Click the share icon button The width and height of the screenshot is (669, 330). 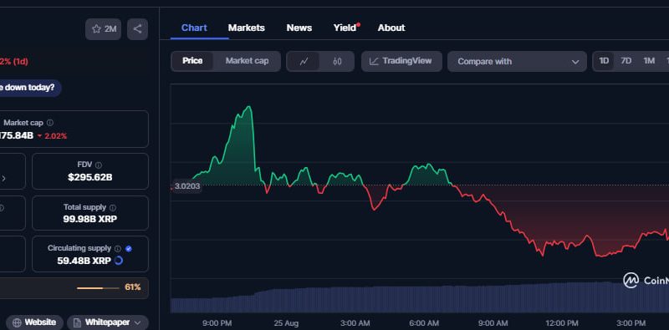tap(137, 29)
